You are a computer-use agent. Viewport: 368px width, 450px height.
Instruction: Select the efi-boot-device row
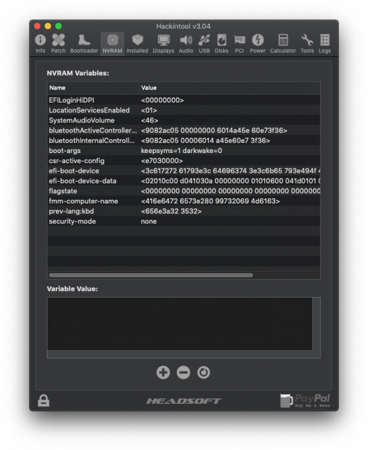(184, 171)
